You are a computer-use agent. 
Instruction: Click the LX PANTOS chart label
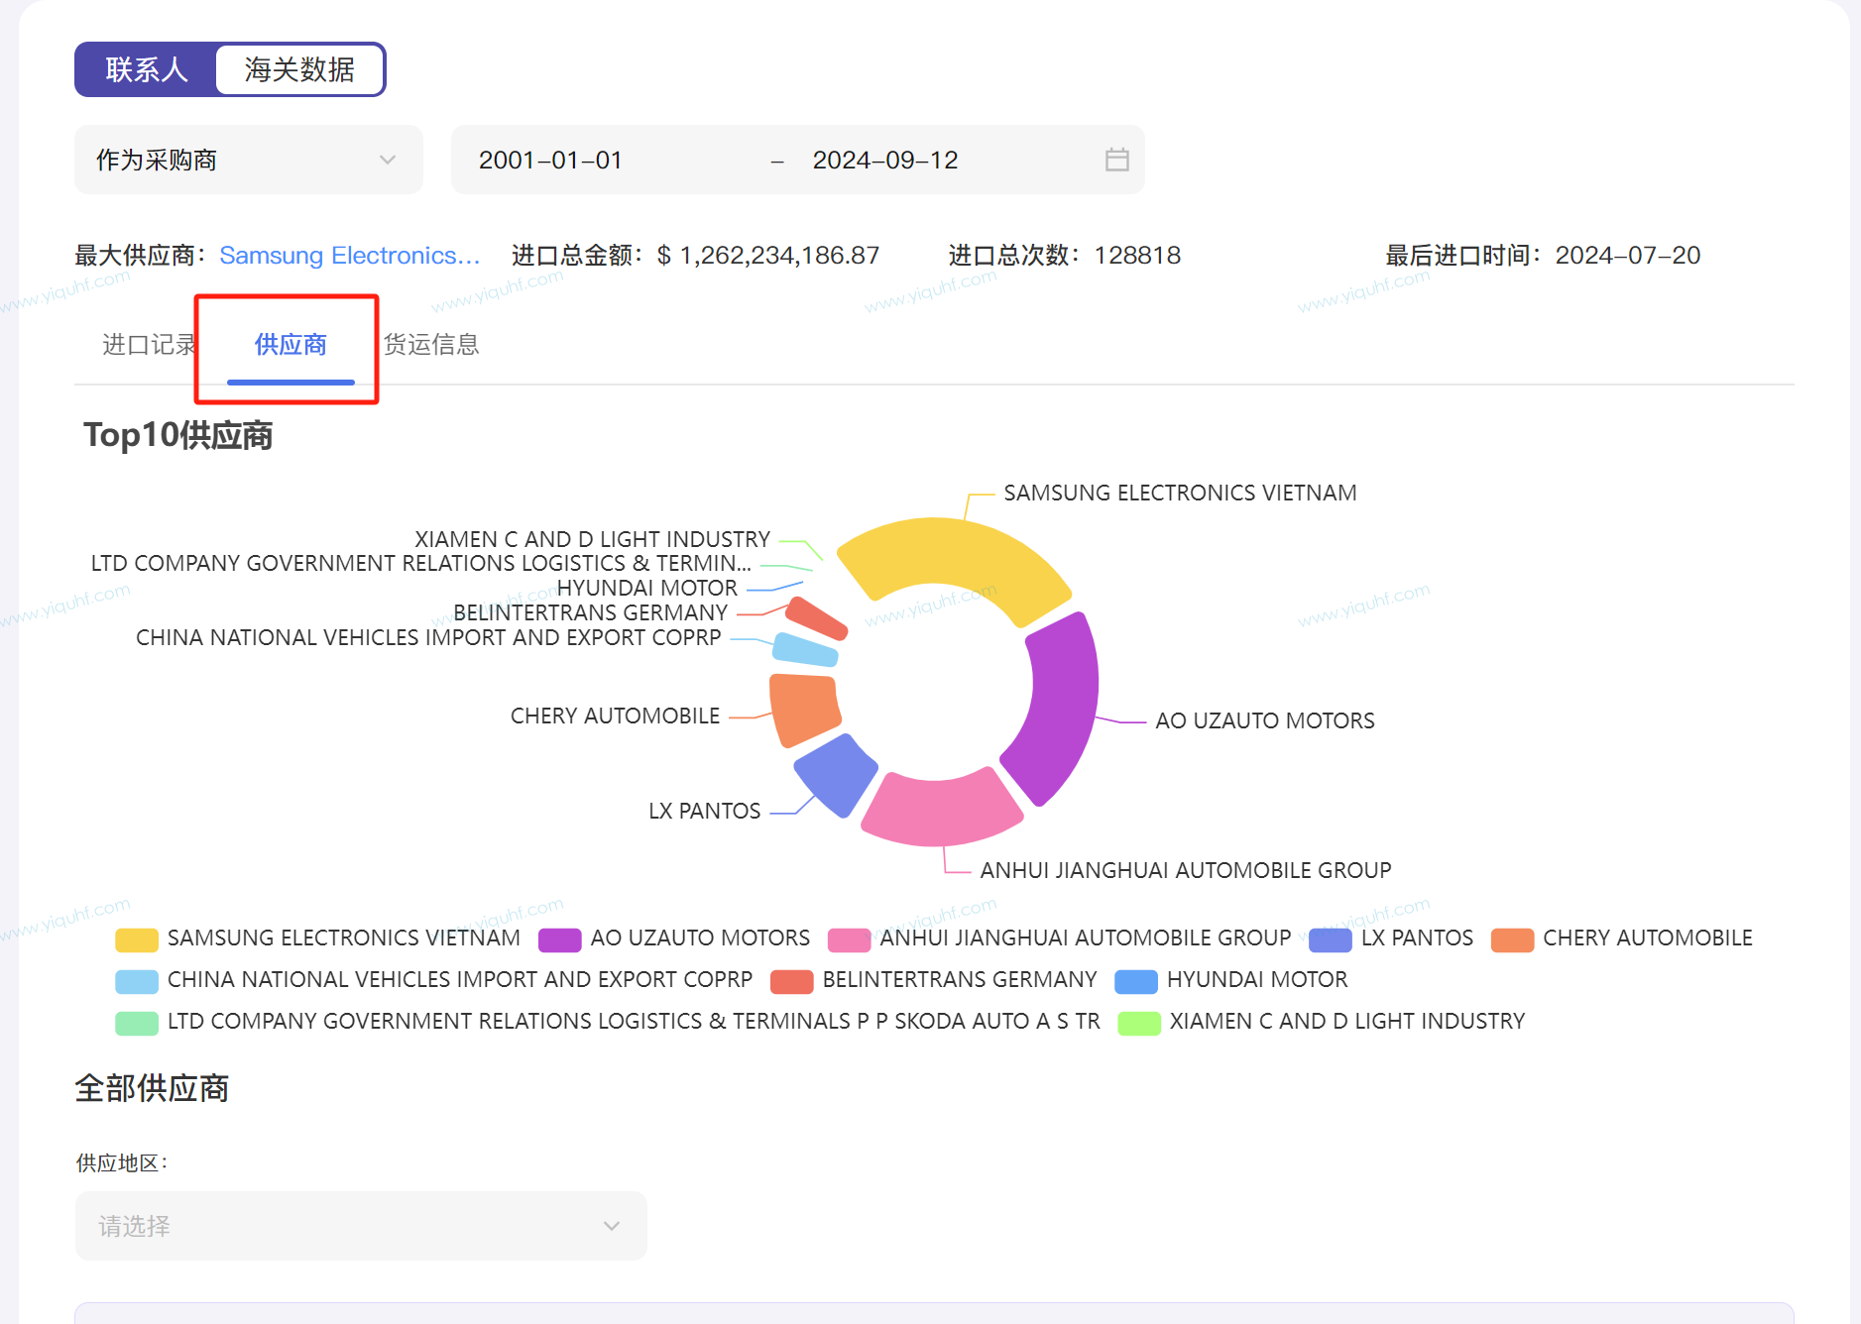[704, 811]
